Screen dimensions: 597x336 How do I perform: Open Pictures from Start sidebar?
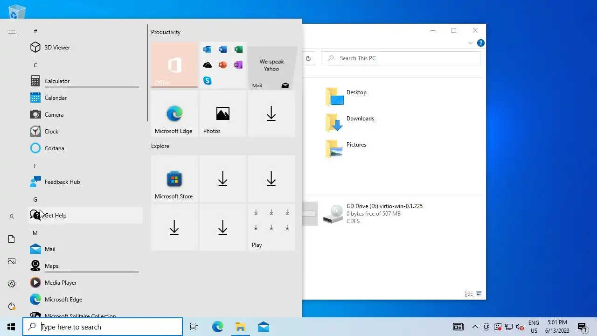pyautogui.click(x=12, y=261)
